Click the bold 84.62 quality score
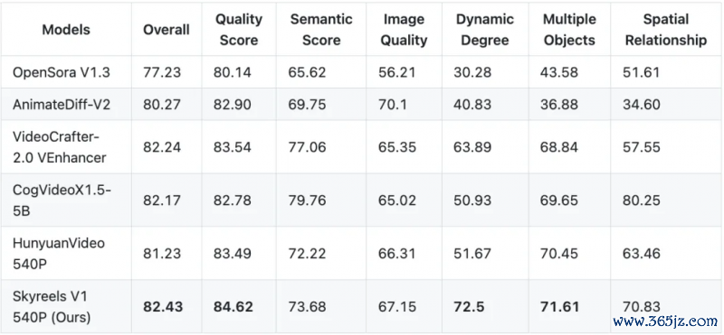This screenshot has width=724, height=335. pyautogui.click(x=233, y=307)
